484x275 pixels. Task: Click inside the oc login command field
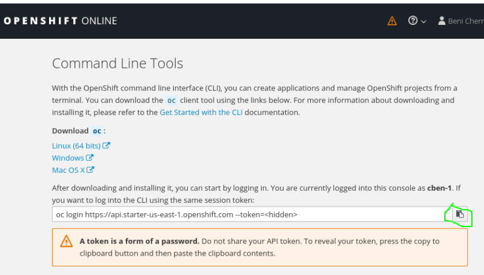pos(248,214)
